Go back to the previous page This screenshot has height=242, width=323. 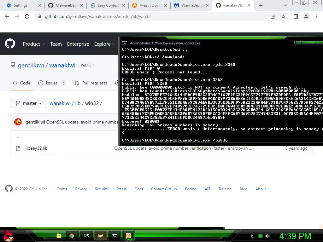7,16
